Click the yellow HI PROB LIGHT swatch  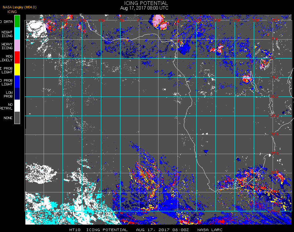click(17, 70)
